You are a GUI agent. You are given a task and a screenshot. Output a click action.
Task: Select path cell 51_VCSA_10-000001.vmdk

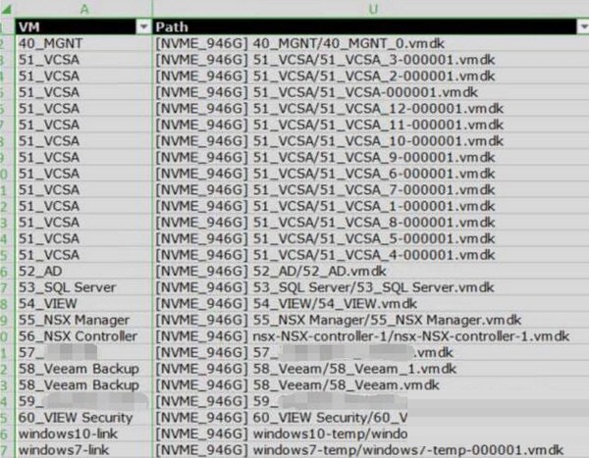click(x=371, y=141)
